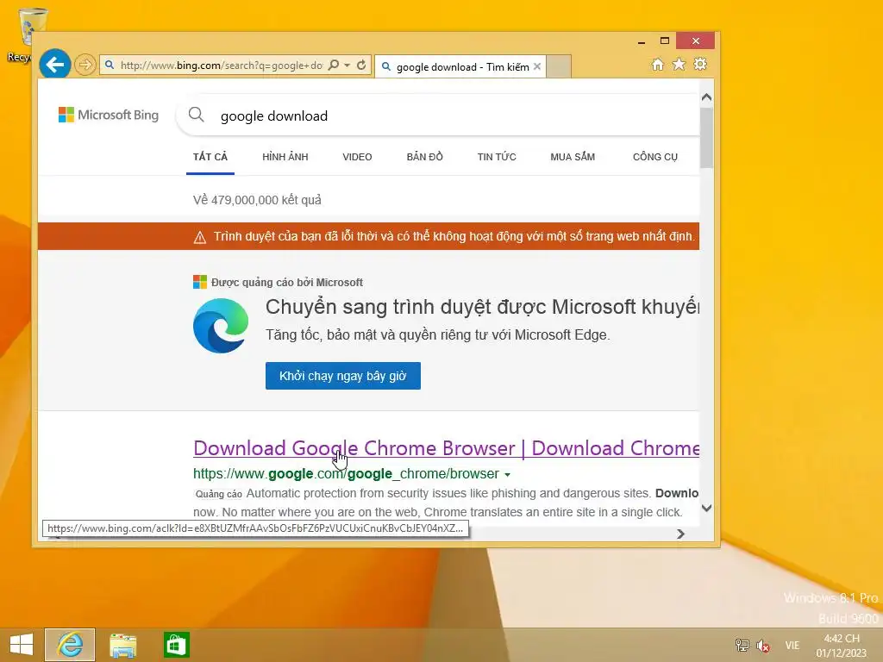Click the vertical scrollbar thumb
Image resolution: width=883 pixels, height=662 pixels.
707,138
